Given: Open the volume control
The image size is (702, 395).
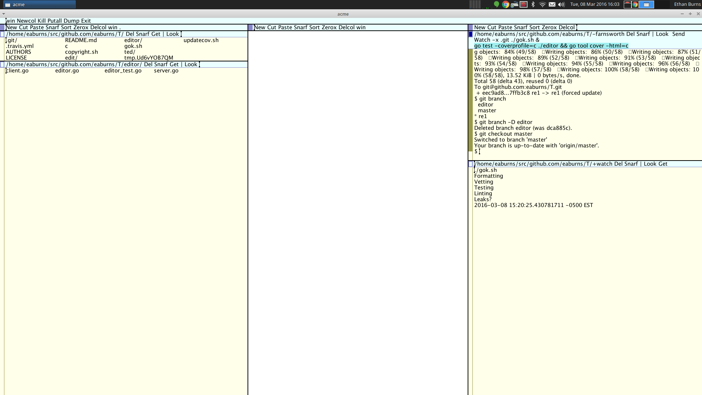Looking at the screenshot, I should (562, 4).
